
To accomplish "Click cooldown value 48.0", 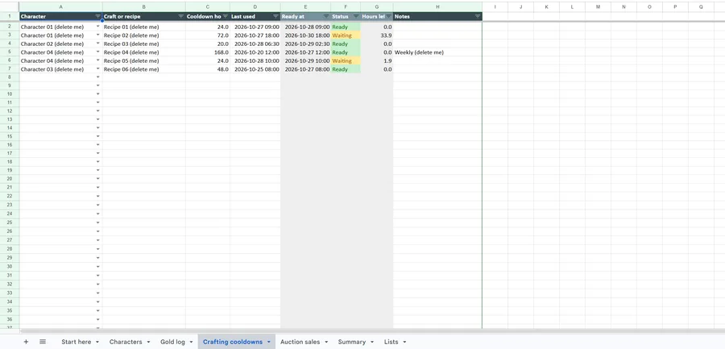I will click(x=208, y=69).
